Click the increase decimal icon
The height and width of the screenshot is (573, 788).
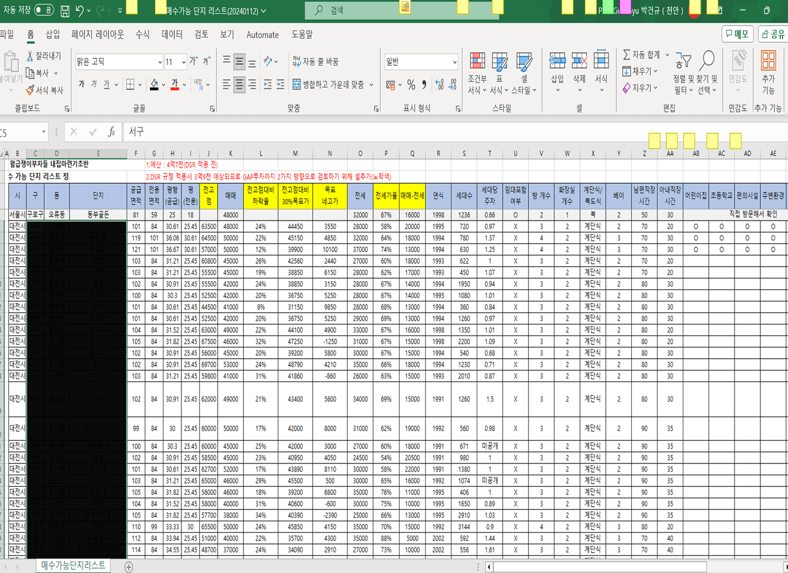(x=439, y=85)
